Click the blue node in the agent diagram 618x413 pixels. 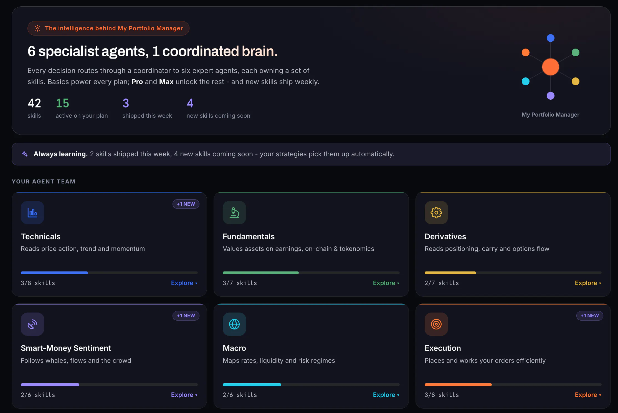pyautogui.click(x=551, y=38)
